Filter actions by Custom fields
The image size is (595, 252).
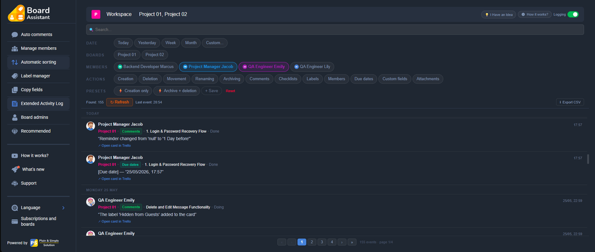395,79
